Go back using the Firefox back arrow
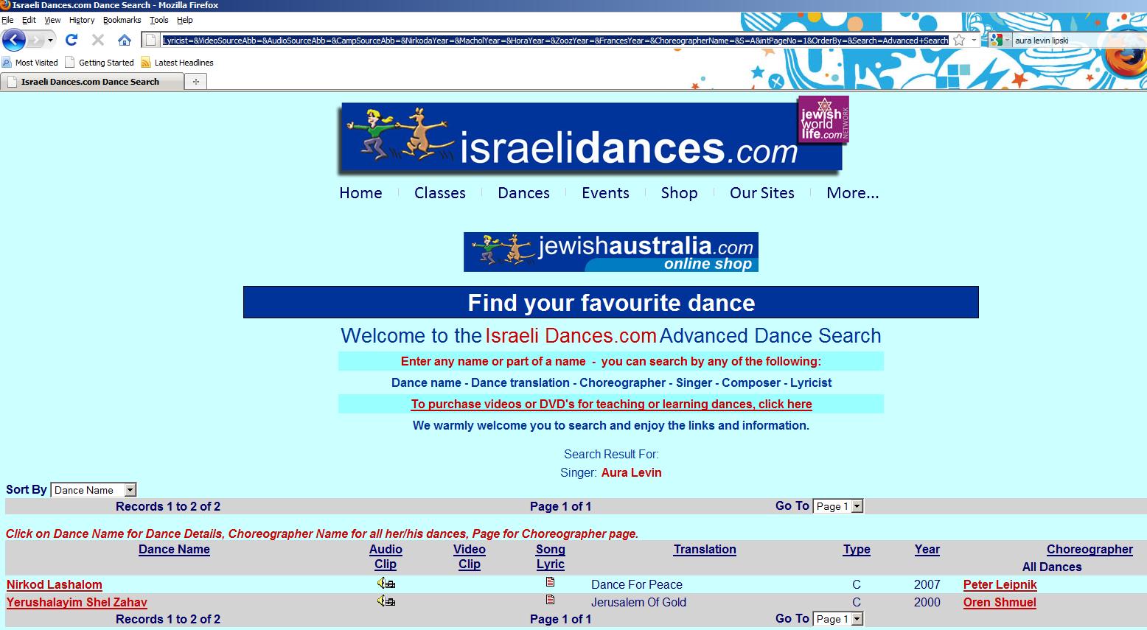Screen dimensions: 1147x630 [x=14, y=40]
